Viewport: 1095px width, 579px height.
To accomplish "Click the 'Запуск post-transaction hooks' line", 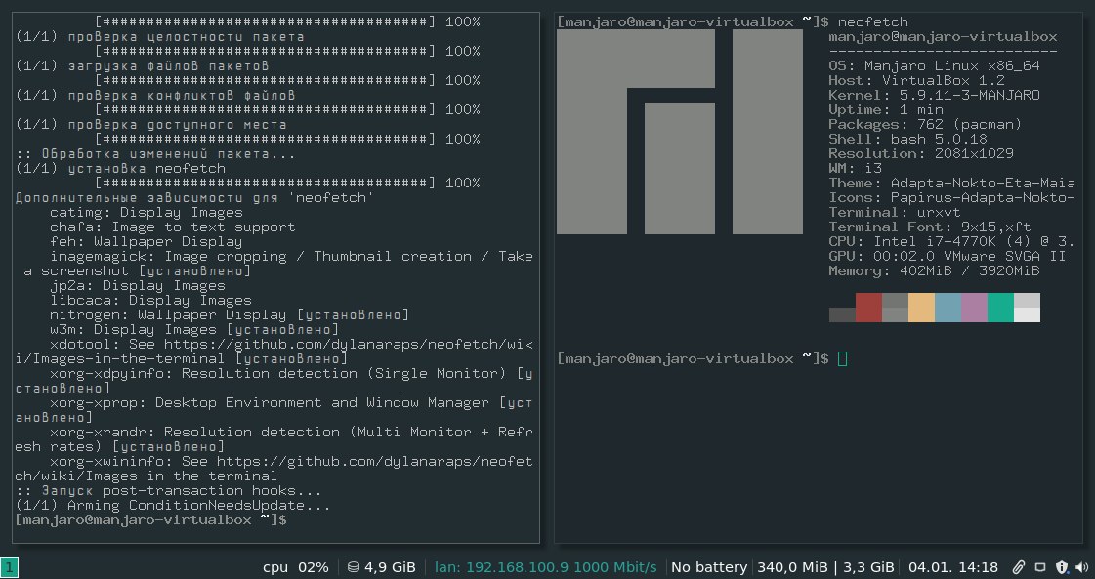I will (168, 490).
